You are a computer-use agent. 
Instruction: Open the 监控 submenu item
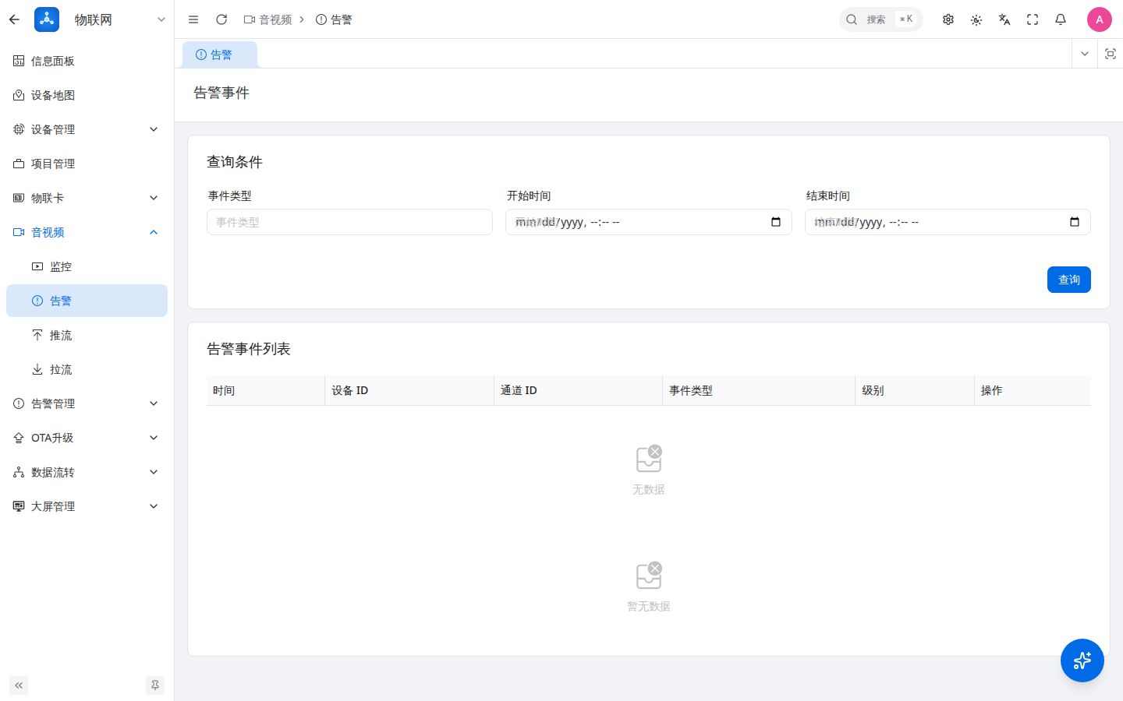tap(87, 266)
